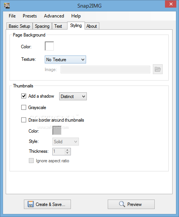This screenshot has width=179, height=217.
Task: Increase Thickness with the up arrow
Action: tap(68, 150)
